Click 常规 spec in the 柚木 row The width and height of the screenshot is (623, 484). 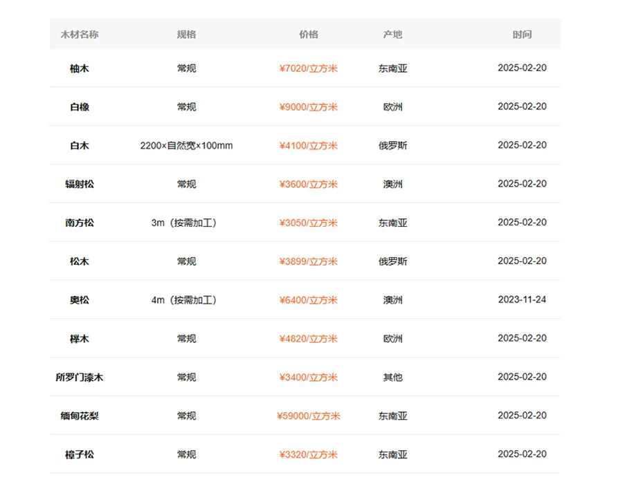186,68
